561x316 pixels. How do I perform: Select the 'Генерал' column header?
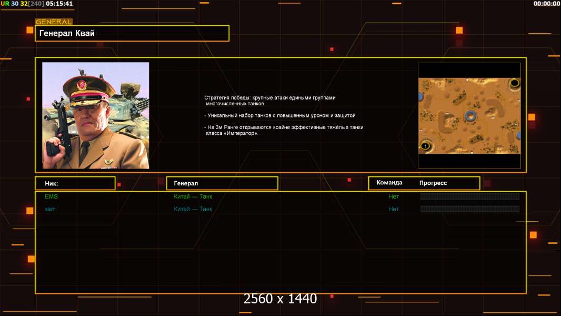[222, 183]
